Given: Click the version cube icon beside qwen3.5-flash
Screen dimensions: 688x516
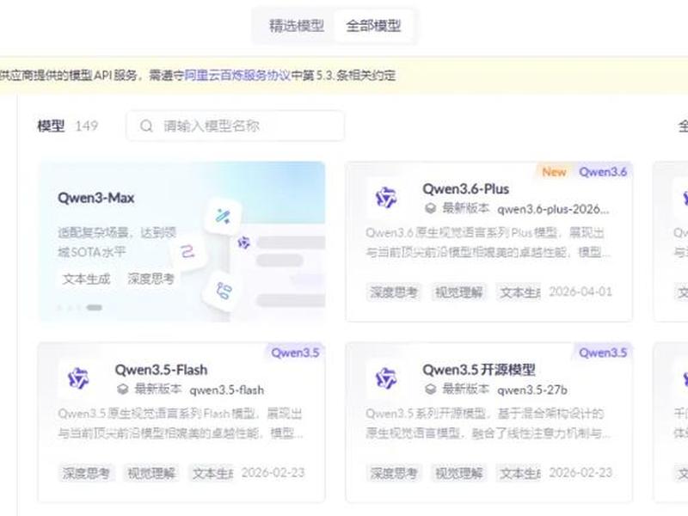Looking at the screenshot, I should [x=123, y=390].
